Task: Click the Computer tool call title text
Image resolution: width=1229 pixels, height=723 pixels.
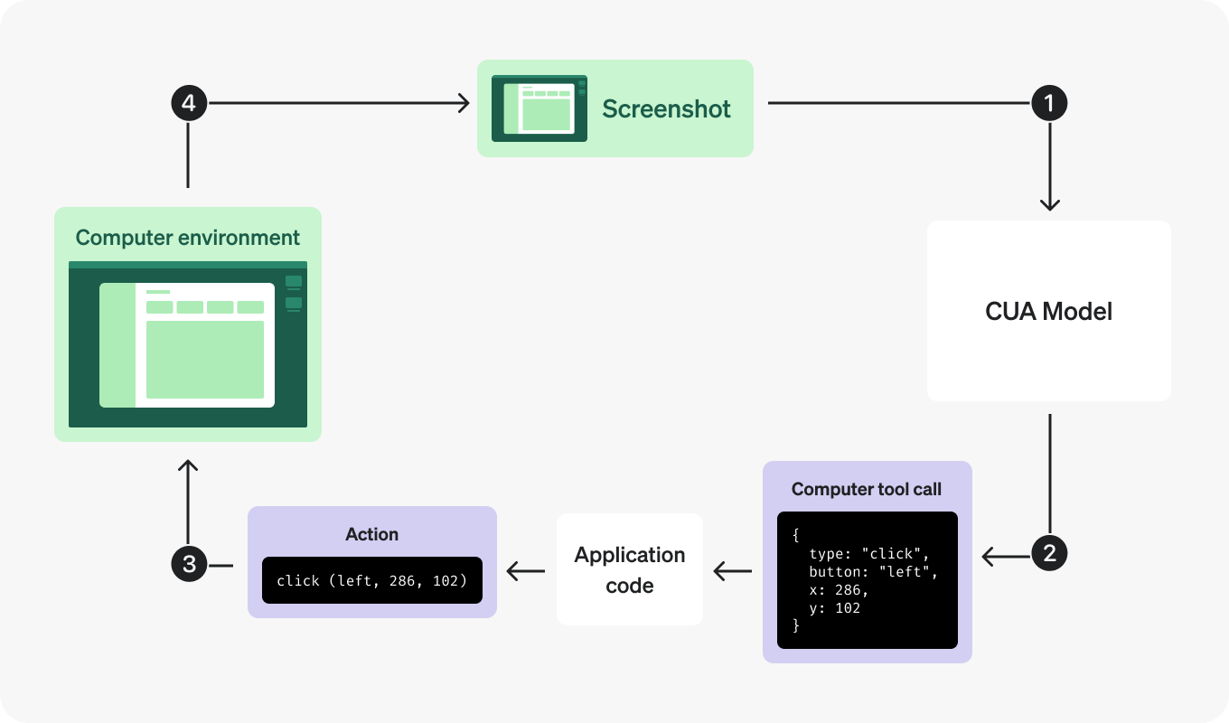Action: tap(867, 489)
